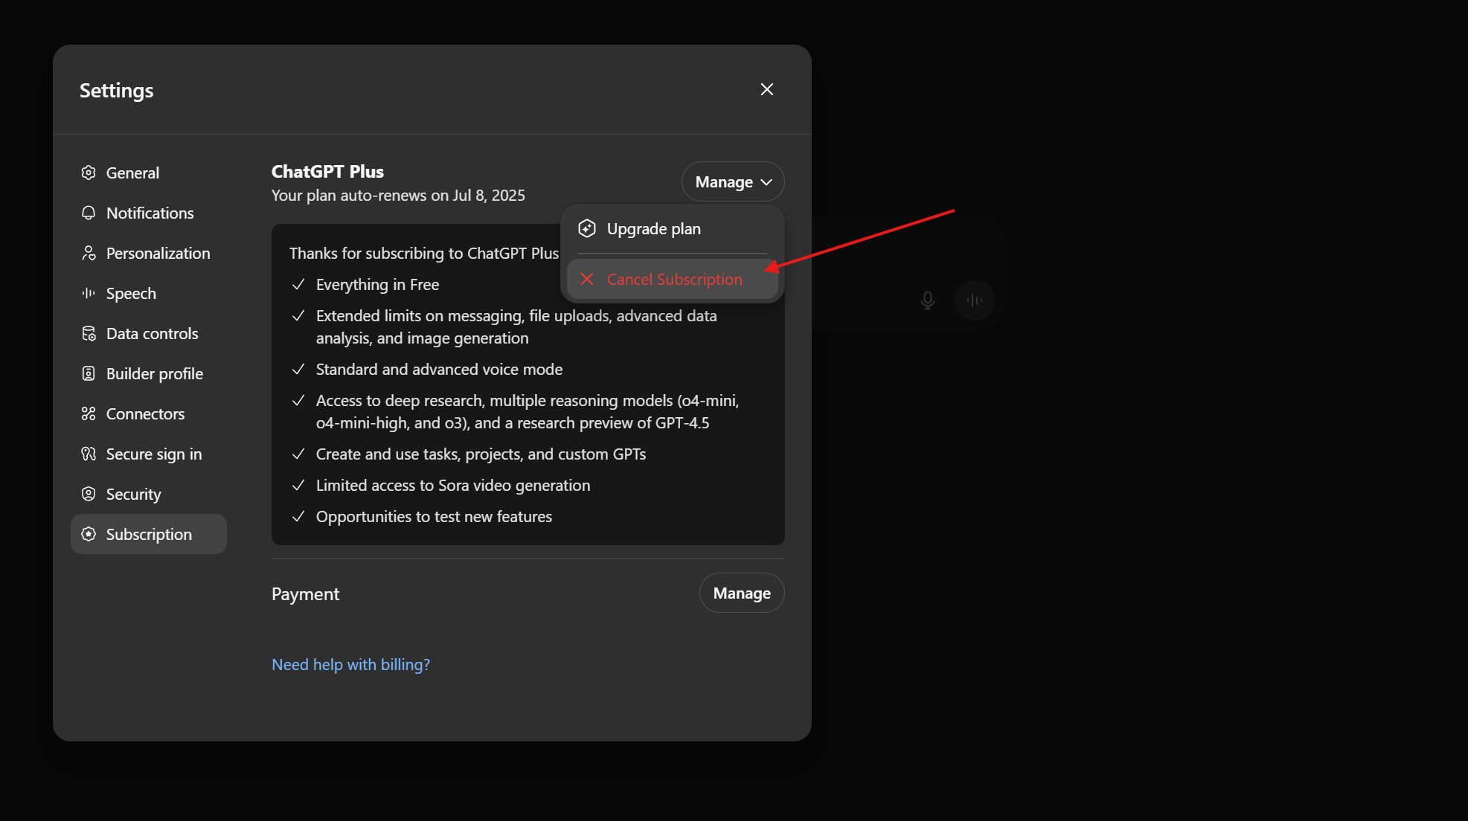Select the Speech waveform icon in sidebar
This screenshot has height=821, width=1468.
89,293
